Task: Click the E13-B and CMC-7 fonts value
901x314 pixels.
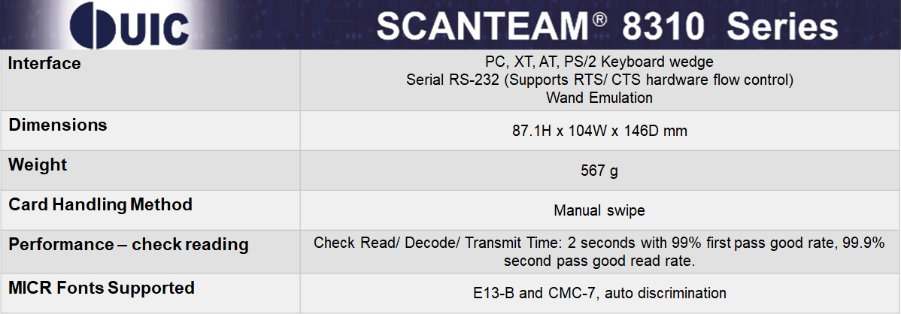Action: pyautogui.click(x=599, y=293)
